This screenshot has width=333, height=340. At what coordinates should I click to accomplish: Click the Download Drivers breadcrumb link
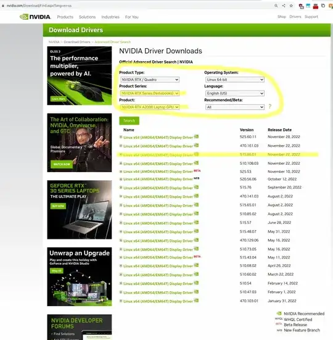[77, 42]
